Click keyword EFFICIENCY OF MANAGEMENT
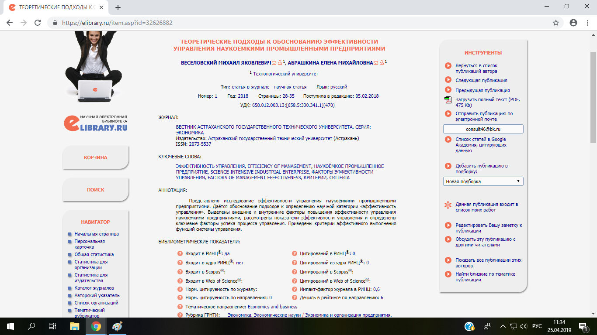This screenshot has height=335, width=597. (x=280, y=166)
